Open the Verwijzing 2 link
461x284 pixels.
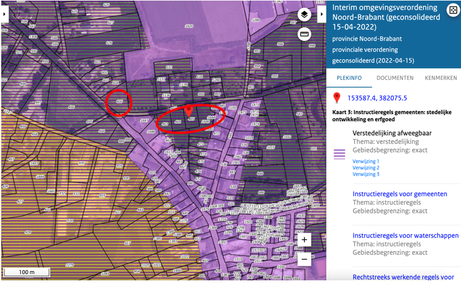coord(366,168)
